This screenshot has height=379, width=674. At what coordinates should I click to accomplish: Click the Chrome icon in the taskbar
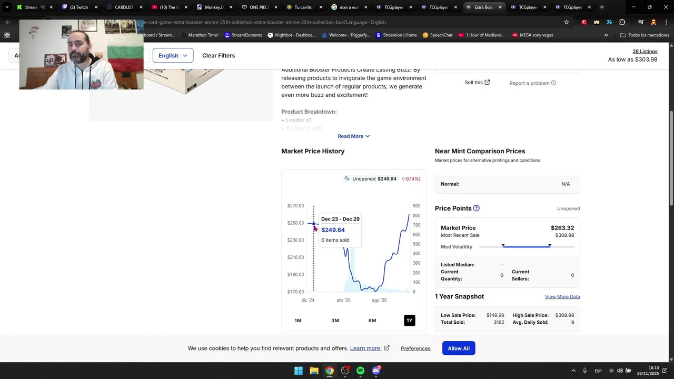coord(329,371)
